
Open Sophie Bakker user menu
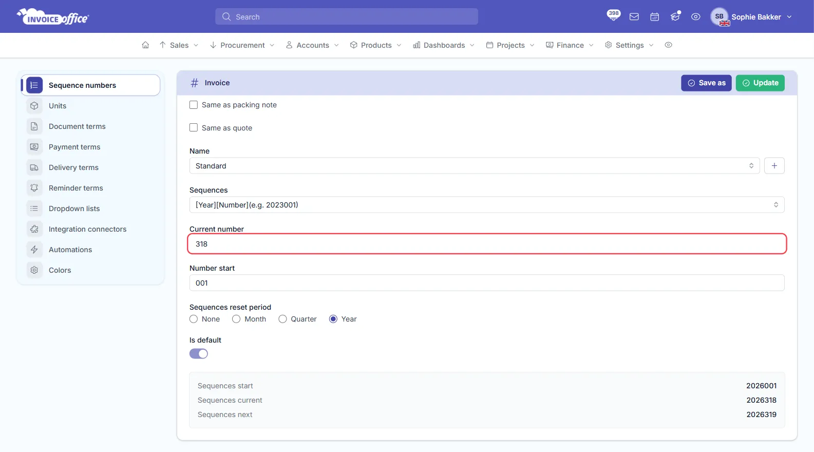[x=751, y=17]
